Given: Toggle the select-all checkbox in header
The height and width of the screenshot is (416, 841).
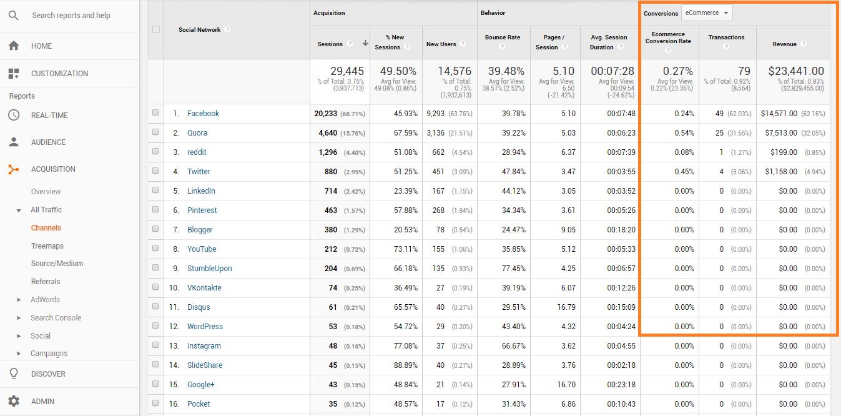Looking at the screenshot, I should [x=156, y=29].
